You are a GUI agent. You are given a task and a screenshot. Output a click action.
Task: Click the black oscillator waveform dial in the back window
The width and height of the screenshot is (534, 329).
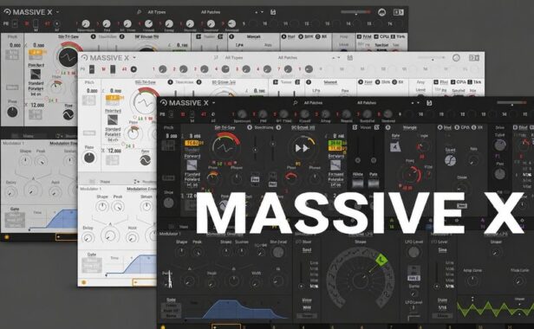click(68, 57)
